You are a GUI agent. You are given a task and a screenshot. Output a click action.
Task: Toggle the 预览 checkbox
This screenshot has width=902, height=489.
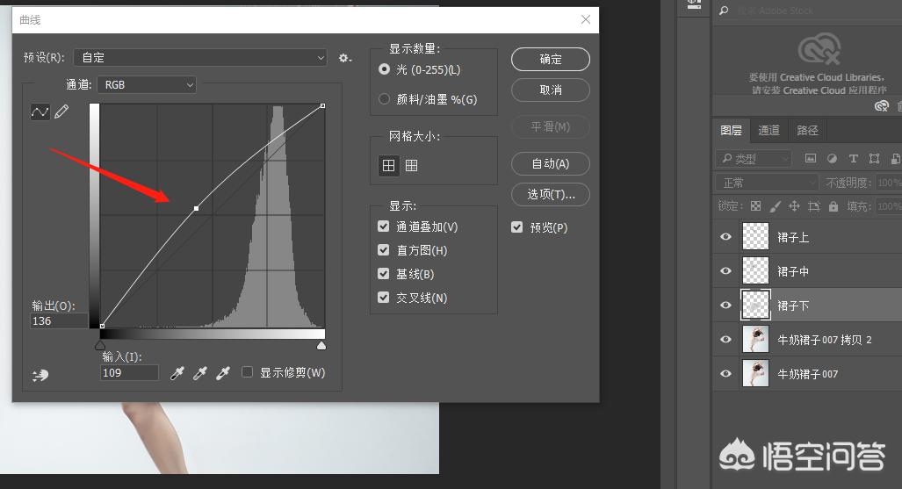coord(517,227)
